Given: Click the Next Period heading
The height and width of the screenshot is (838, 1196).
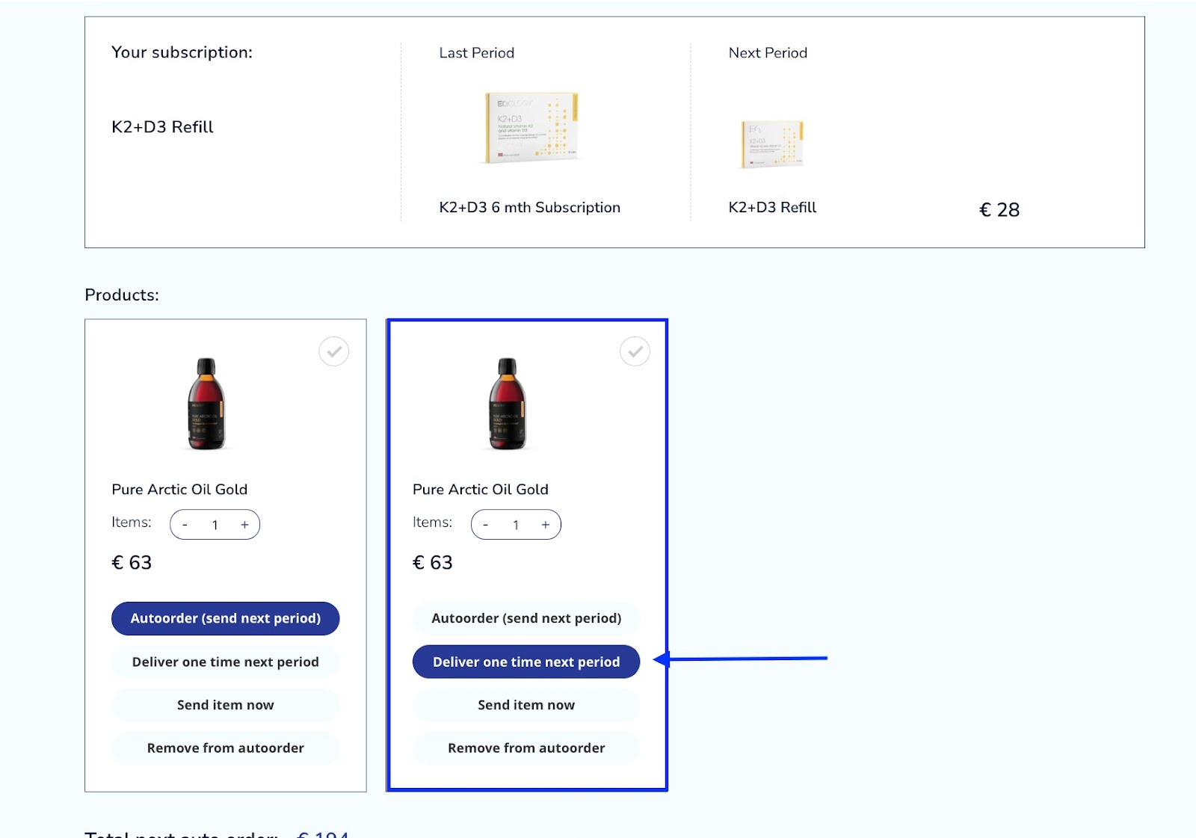Looking at the screenshot, I should click(x=768, y=53).
